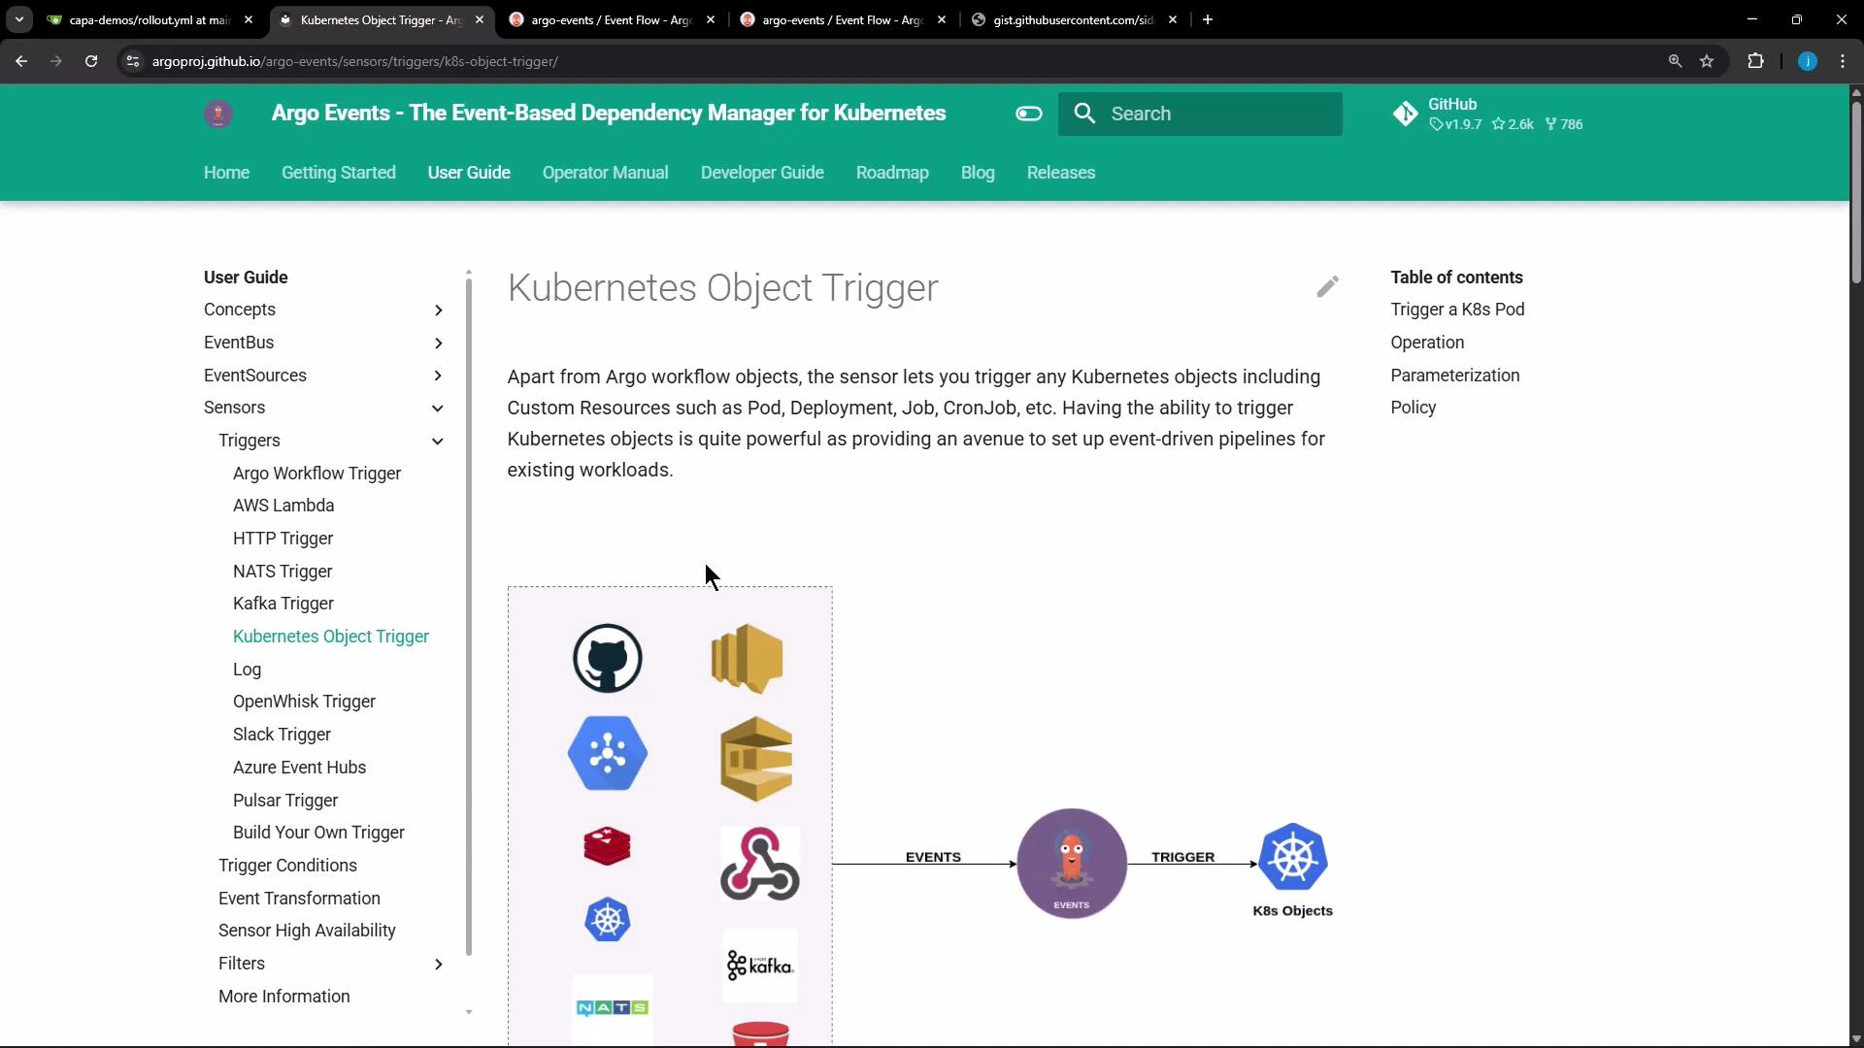Expand the EventSources section chevron
Viewport: 1864px width, 1048px height.
pos(438,376)
